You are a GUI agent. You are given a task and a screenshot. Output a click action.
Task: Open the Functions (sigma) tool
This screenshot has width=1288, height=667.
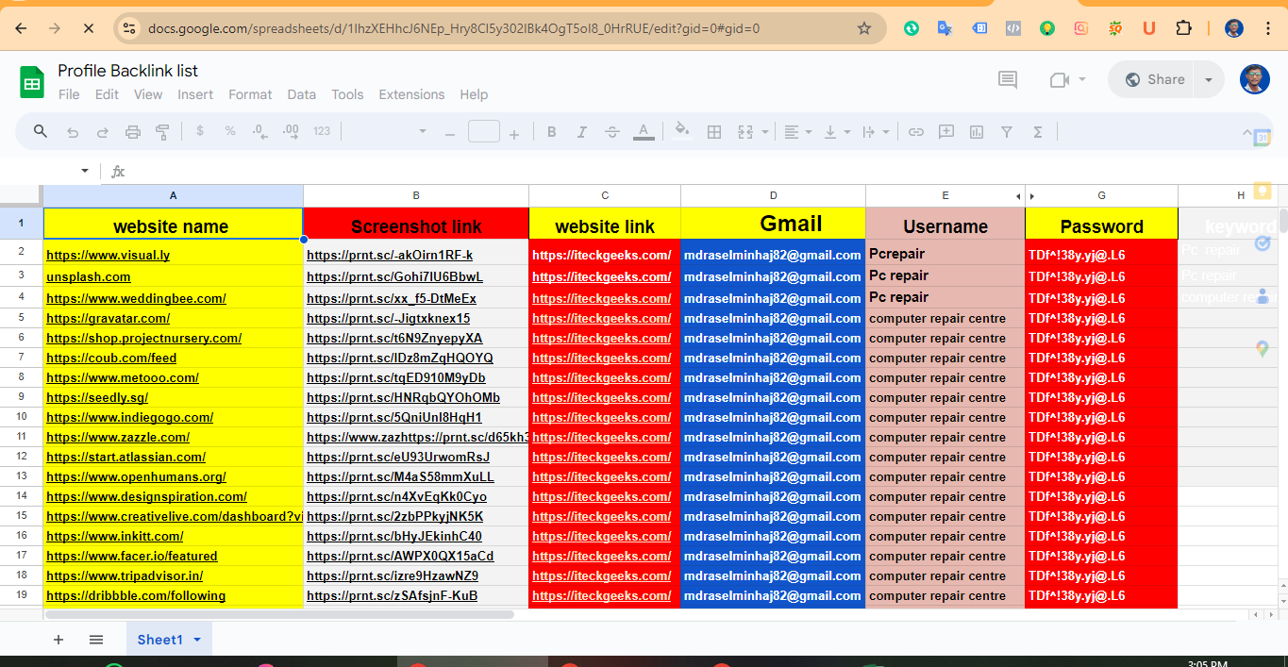(x=1037, y=131)
